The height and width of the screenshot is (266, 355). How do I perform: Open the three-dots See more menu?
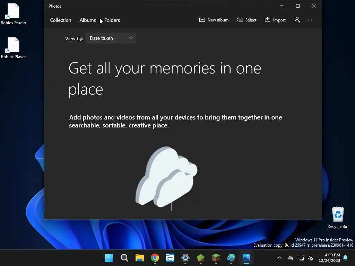click(311, 20)
